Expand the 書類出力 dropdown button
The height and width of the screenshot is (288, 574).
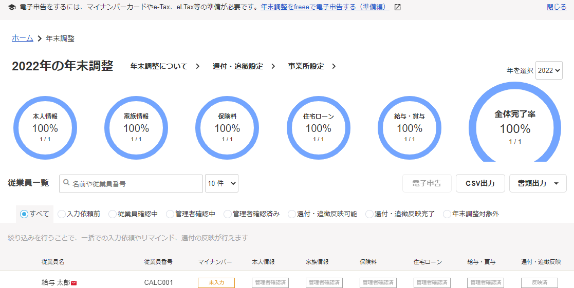click(538, 183)
